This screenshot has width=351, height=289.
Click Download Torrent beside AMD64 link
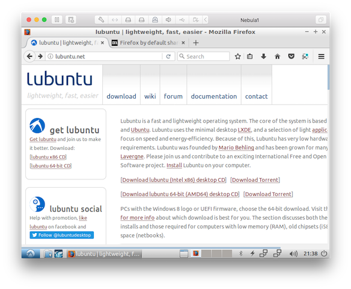click(268, 194)
